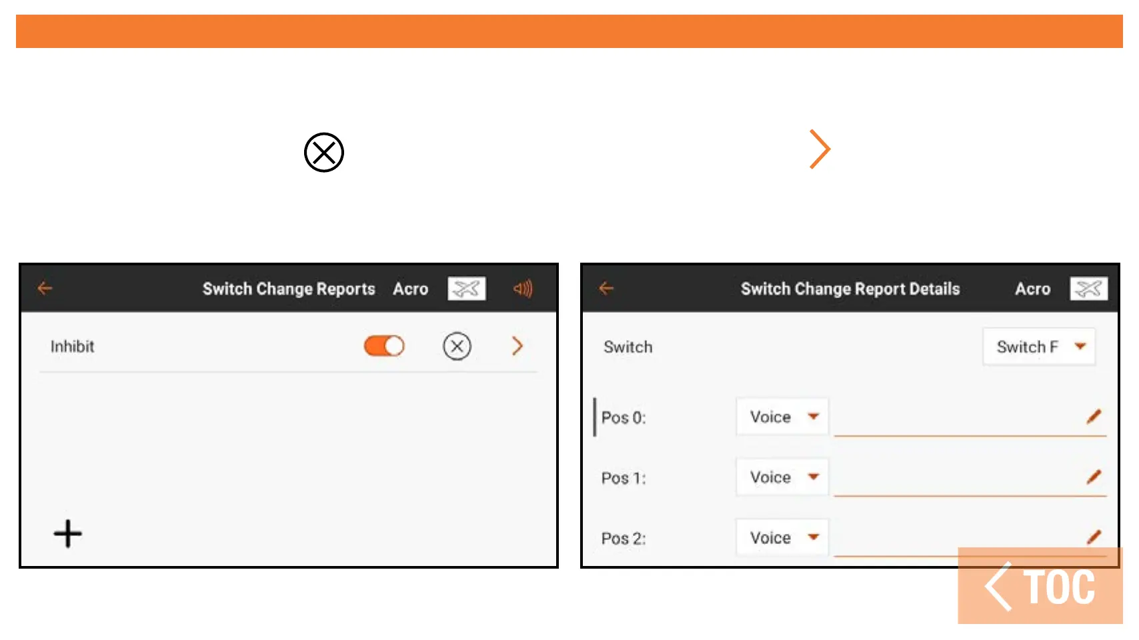Click airplane icon in Report Details header
The height and width of the screenshot is (640, 1139).
click(1088, 289)
